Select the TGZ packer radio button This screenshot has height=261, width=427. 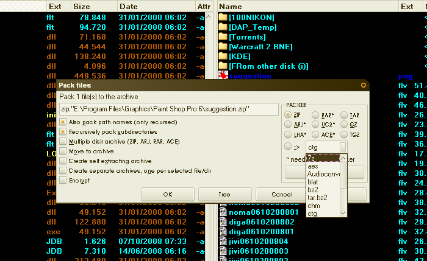[x=344, y=134]
